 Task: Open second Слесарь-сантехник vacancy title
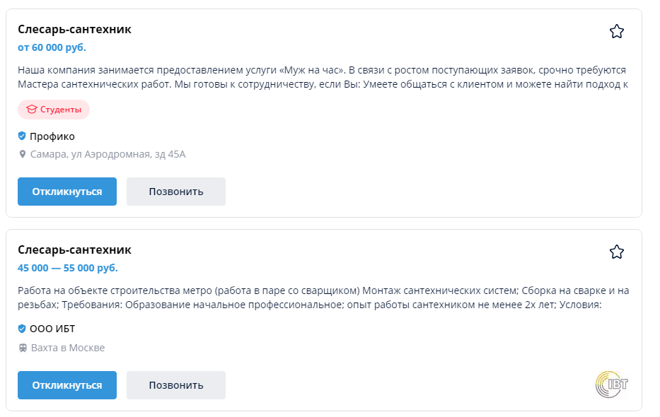(74, 250)
